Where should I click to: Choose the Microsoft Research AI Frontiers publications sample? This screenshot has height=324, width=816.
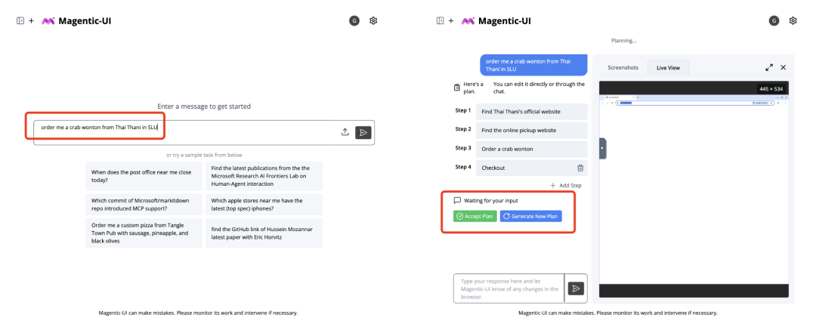coord(264,176)
